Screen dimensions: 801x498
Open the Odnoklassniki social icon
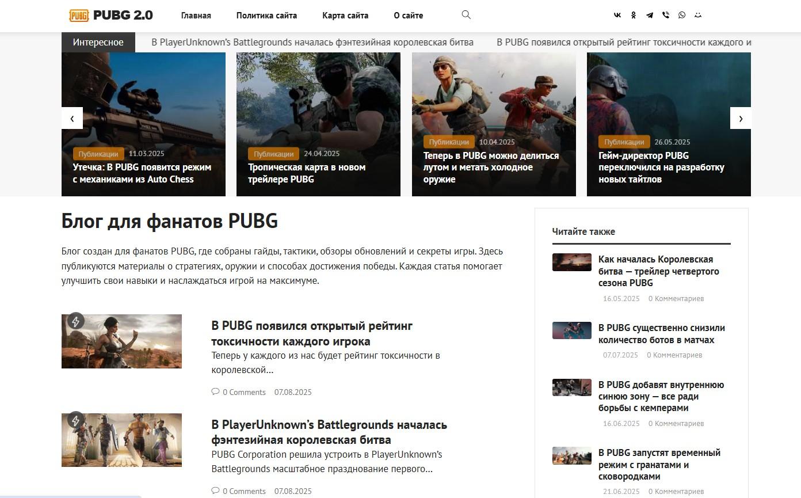[634, 16]
